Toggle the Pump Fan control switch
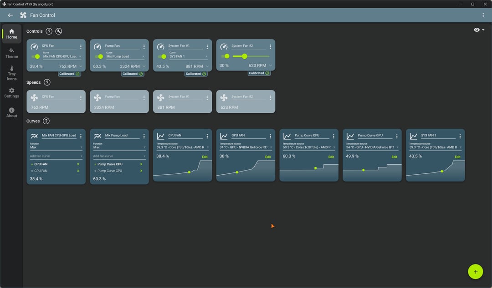 (x=99, y=56)
